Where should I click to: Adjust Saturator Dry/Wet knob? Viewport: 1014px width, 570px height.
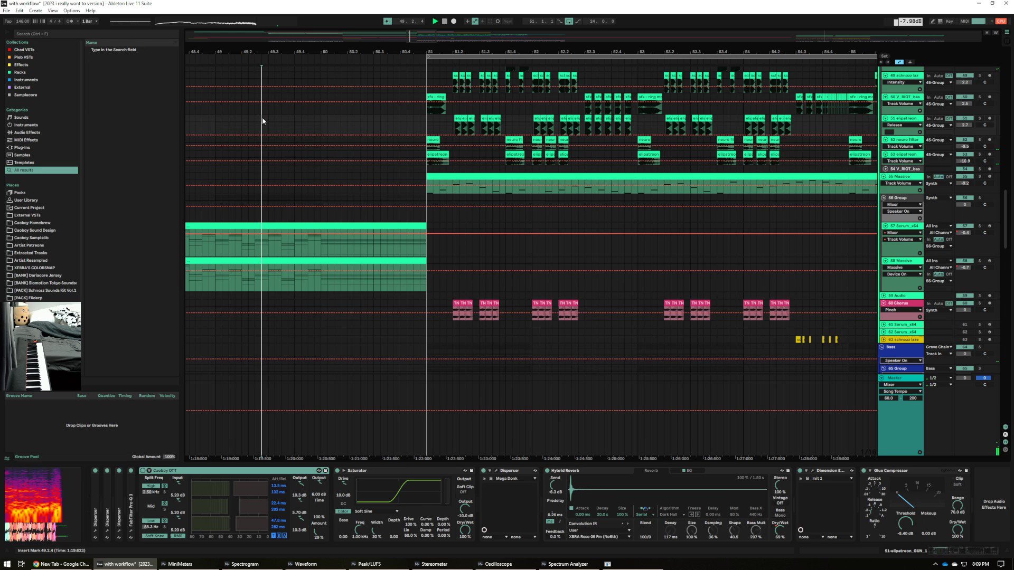(465, 529)
